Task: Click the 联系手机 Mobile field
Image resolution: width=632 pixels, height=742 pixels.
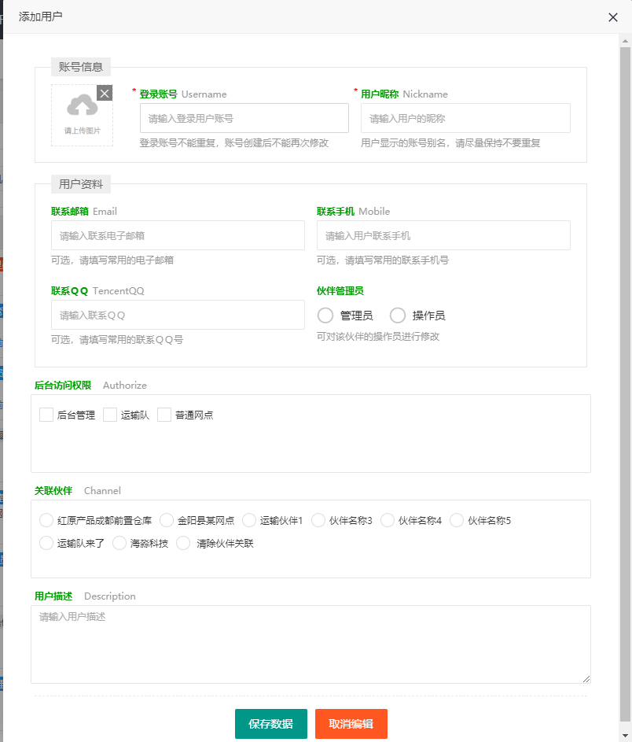Action: (443, 235)
